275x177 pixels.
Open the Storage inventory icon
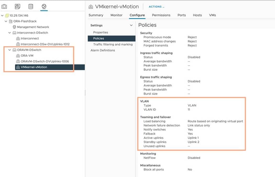(31, 7)
